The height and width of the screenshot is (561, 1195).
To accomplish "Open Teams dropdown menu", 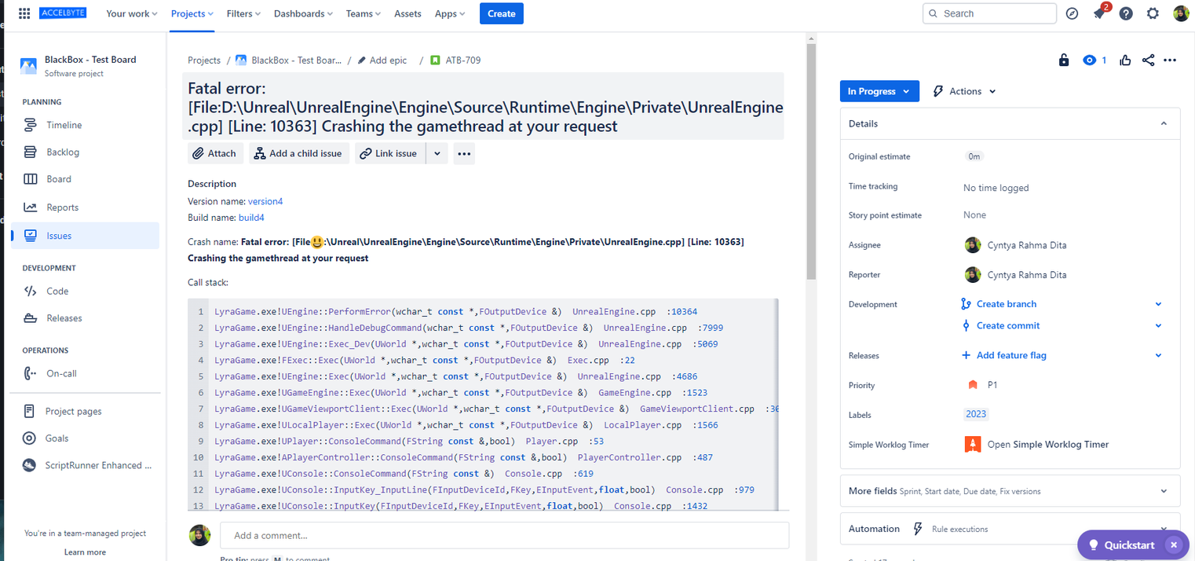I will [x=364, y=13].
